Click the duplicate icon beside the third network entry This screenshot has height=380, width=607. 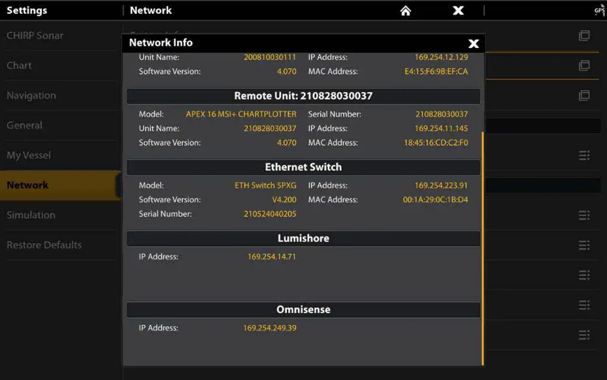pos(584,95)
